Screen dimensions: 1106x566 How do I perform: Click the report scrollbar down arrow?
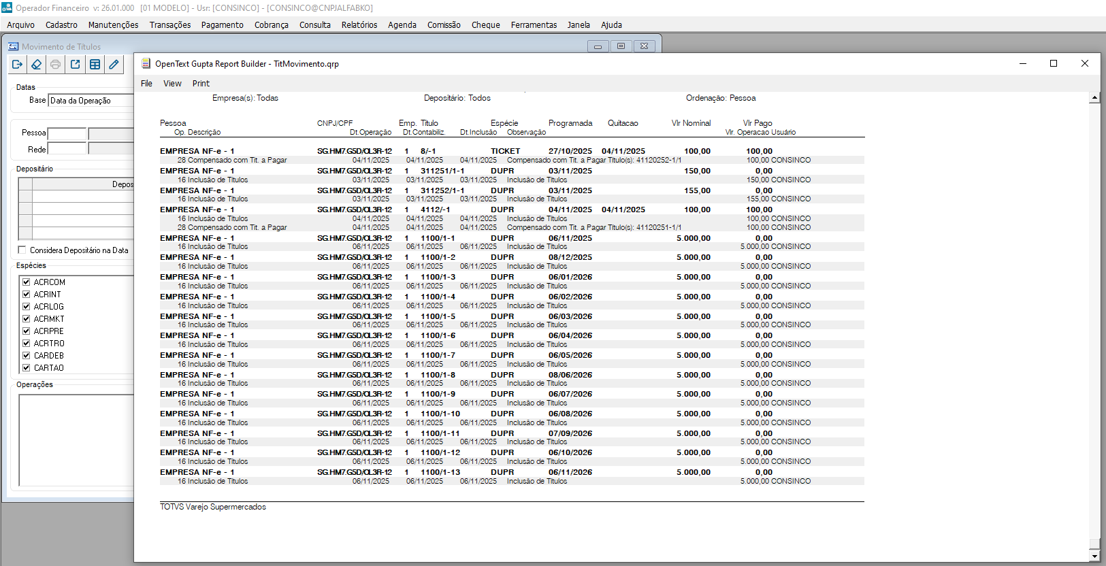1094,556
